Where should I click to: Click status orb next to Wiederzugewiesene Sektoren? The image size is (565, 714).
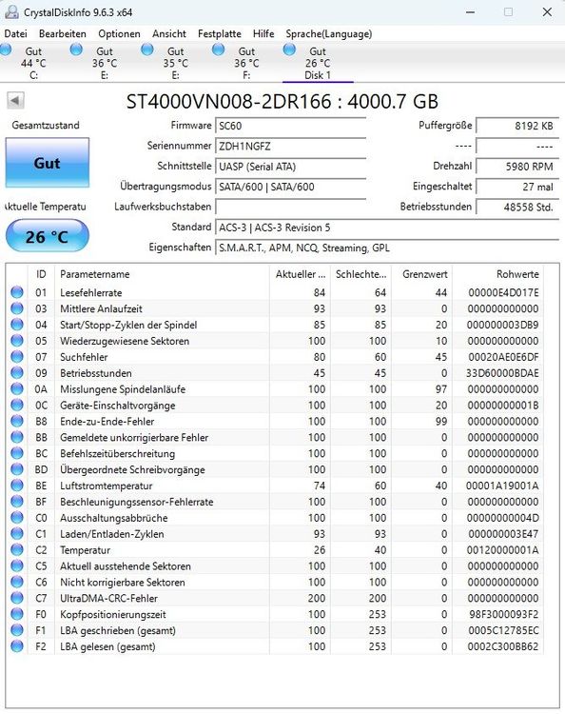17,341
